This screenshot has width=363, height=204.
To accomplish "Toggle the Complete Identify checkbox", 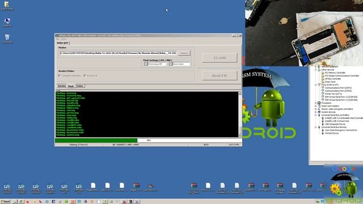I will [59, 75].
